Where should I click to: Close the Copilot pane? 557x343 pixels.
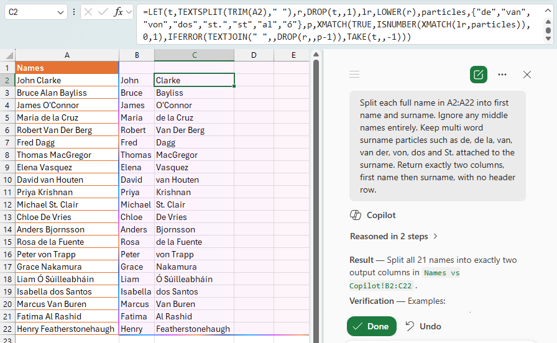[x=527, y=75]
